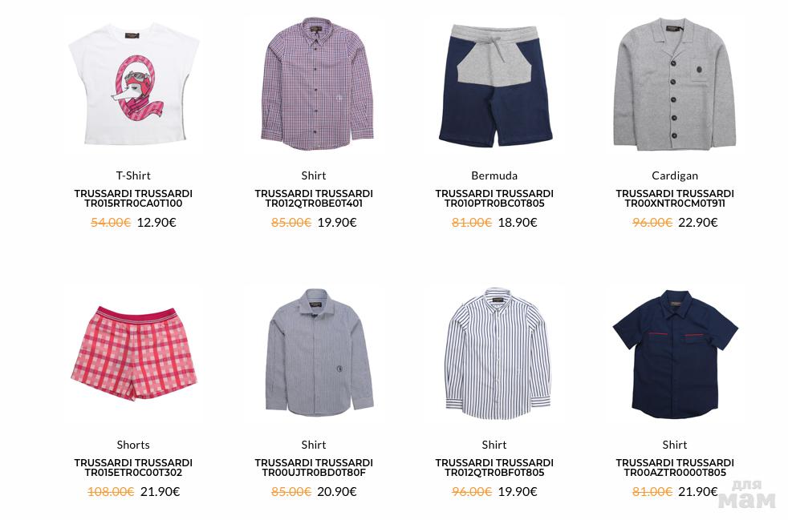
Task: View the navy short-sleeve shirt image
Action: 675,354
